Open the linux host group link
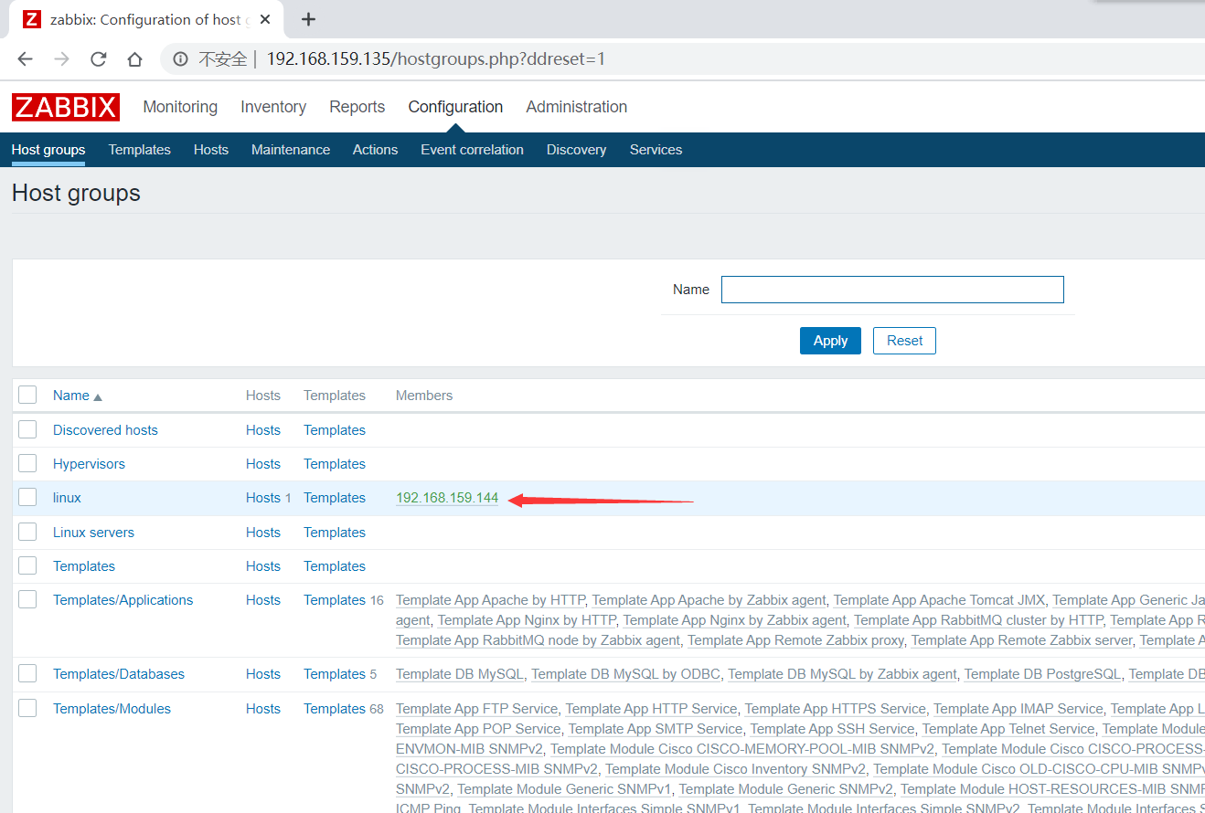Screen dimensions: 1205x813 pyautogui.click(x=67, y=498)
